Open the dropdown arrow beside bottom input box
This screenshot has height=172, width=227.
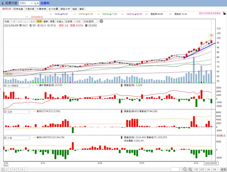(x=181, y=169)
